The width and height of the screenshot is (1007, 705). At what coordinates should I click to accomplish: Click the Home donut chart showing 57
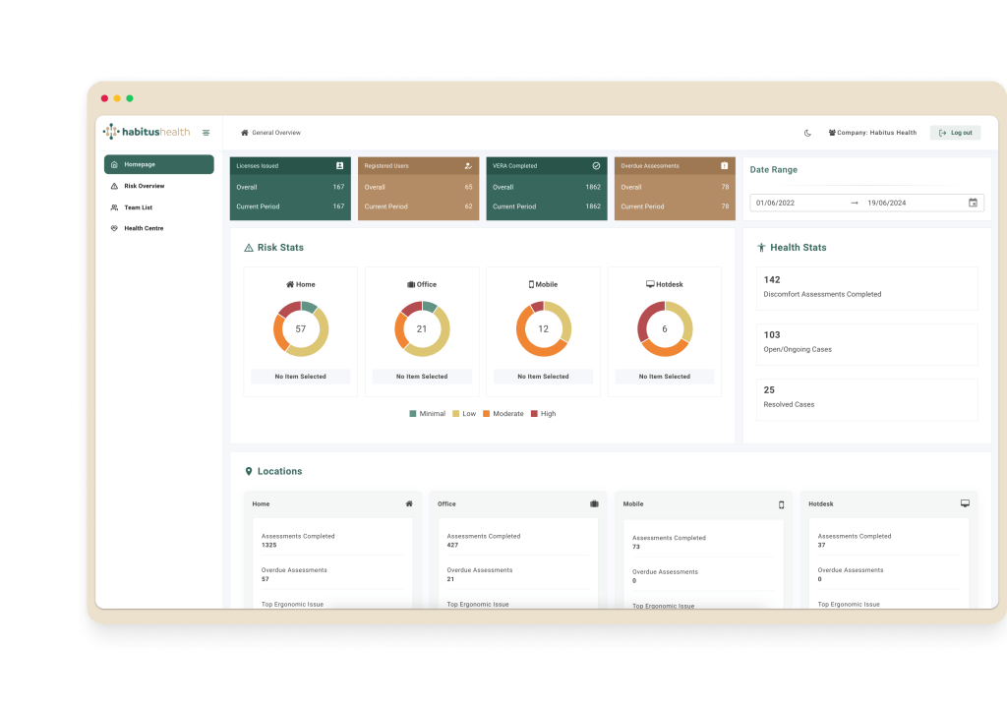point(301,328)
